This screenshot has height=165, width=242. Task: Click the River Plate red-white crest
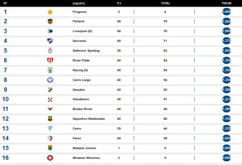click(x=50, y=61)
